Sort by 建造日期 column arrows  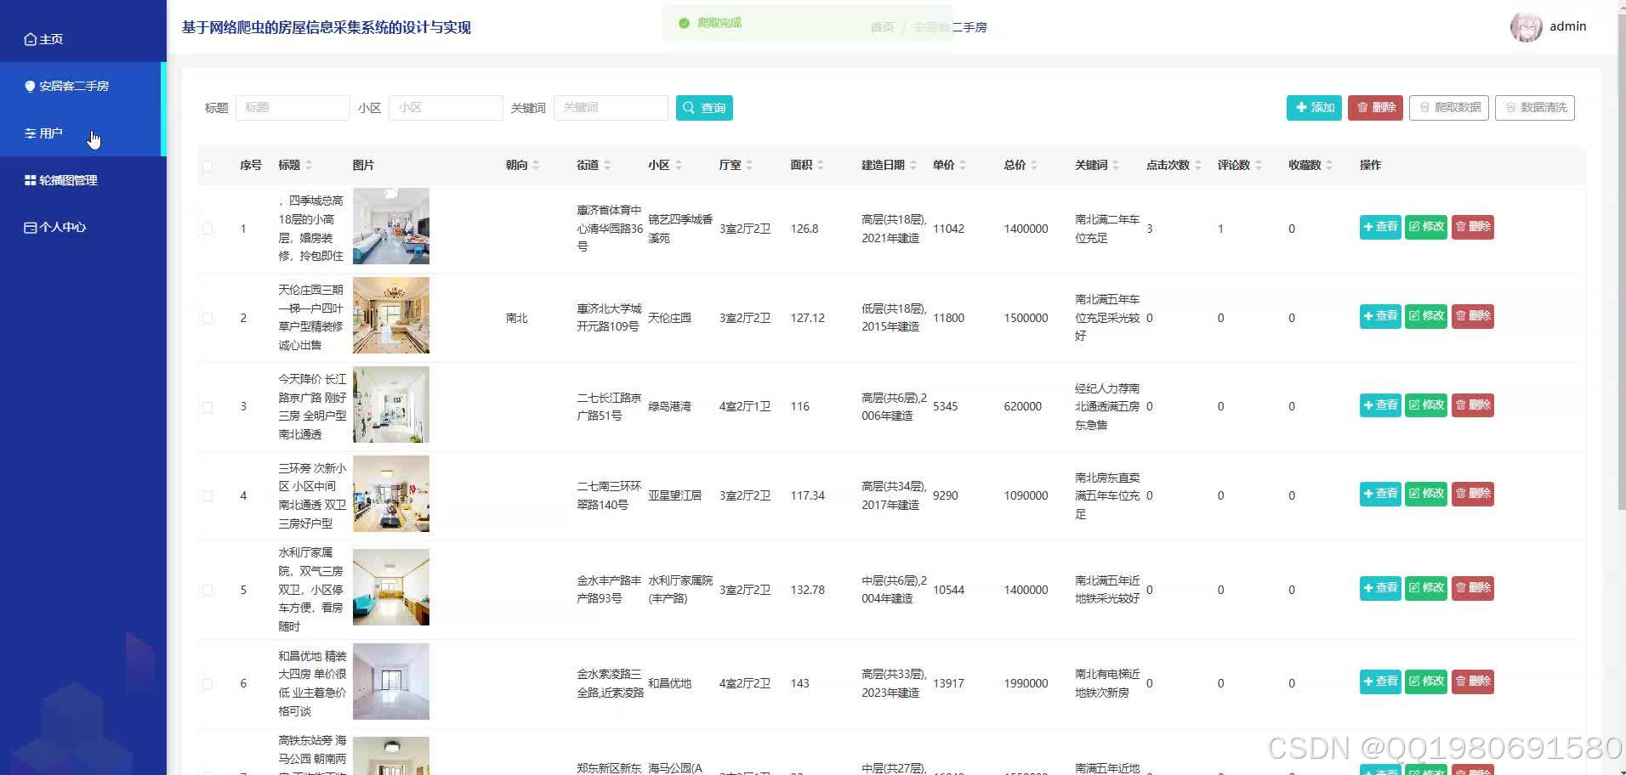tap(915, 165)
